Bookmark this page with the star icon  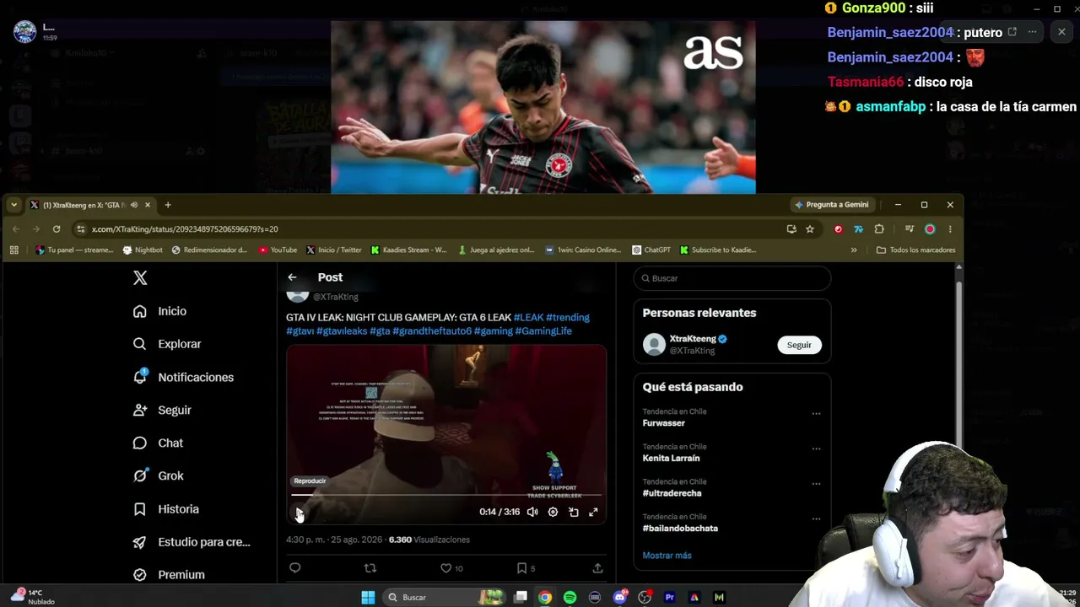[810, 229]
